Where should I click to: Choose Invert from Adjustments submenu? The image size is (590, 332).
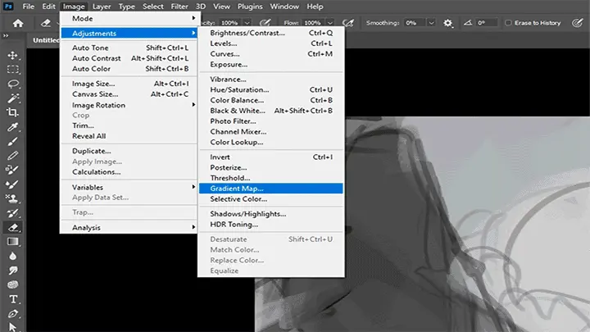(x=271, y=157)
